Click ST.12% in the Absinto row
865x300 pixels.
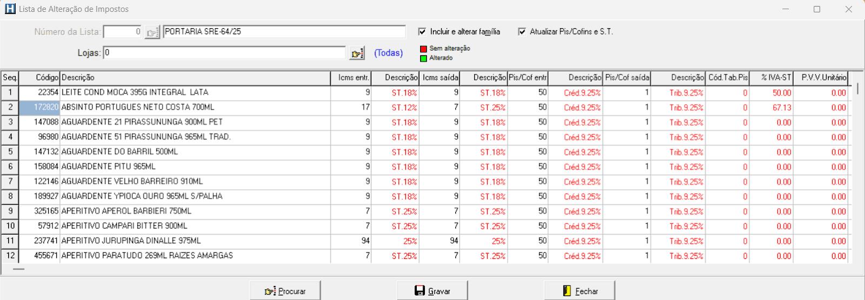396,108
